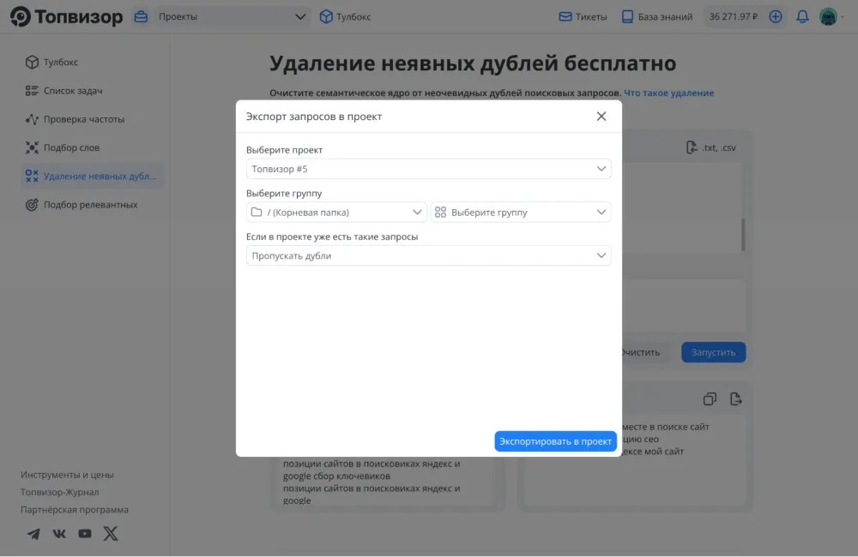858x557 pixels.
Task: Click the База знаний book icon
Action: (628, 16)
